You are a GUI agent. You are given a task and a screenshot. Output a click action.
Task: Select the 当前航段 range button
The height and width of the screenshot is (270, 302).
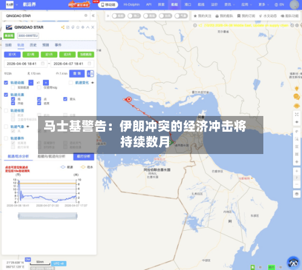pos(86,54)
